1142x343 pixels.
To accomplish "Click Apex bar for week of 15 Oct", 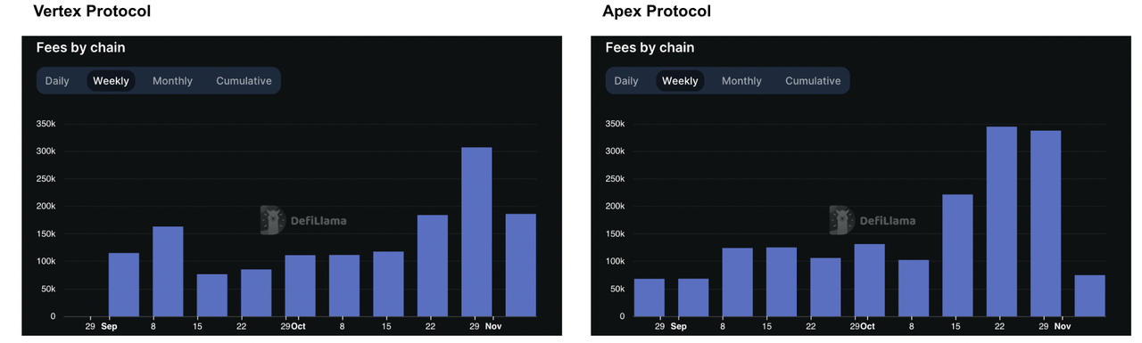I will (x=958, y=255).
